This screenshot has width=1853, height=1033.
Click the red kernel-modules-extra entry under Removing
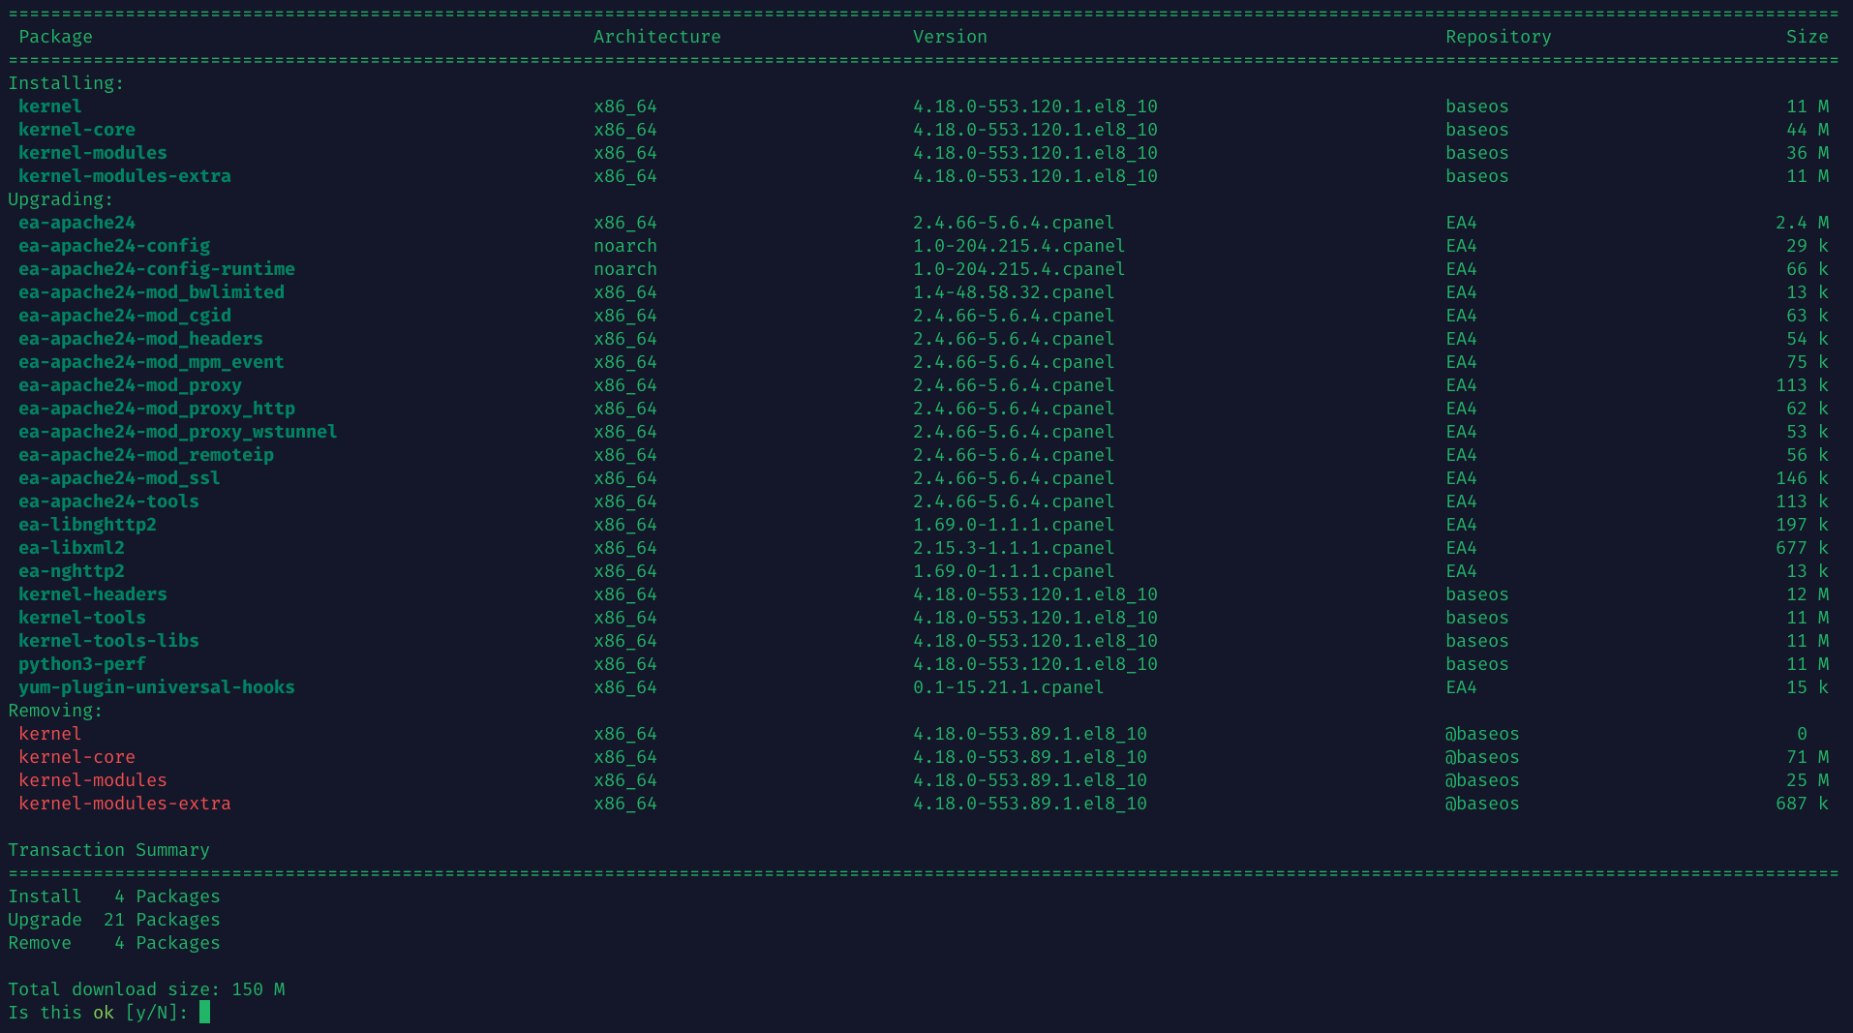pos(124,804)
